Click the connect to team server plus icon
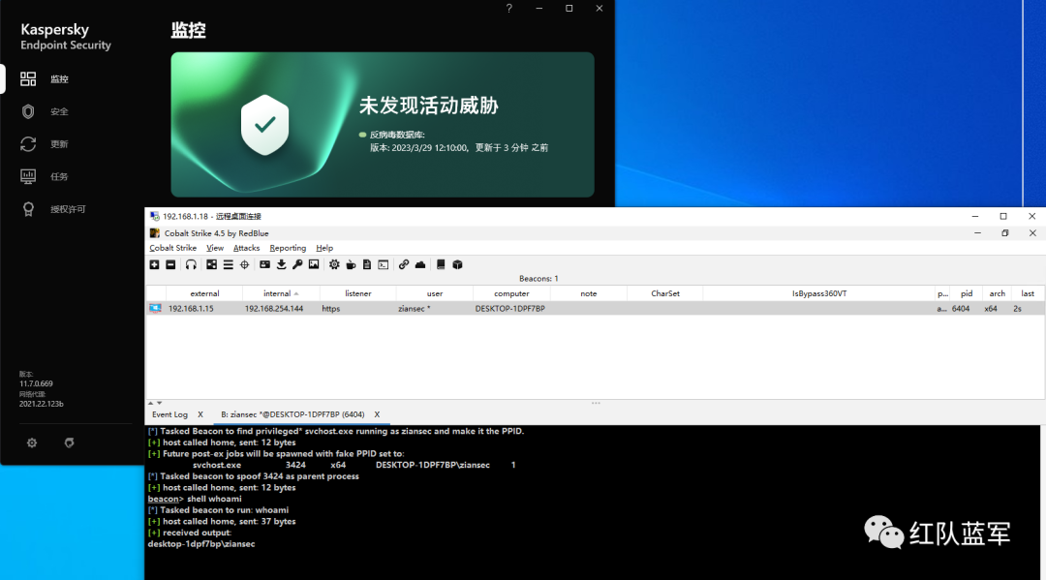Viewport: 1046px width, 580px height. pyautogui.click(x=154, y=264)
